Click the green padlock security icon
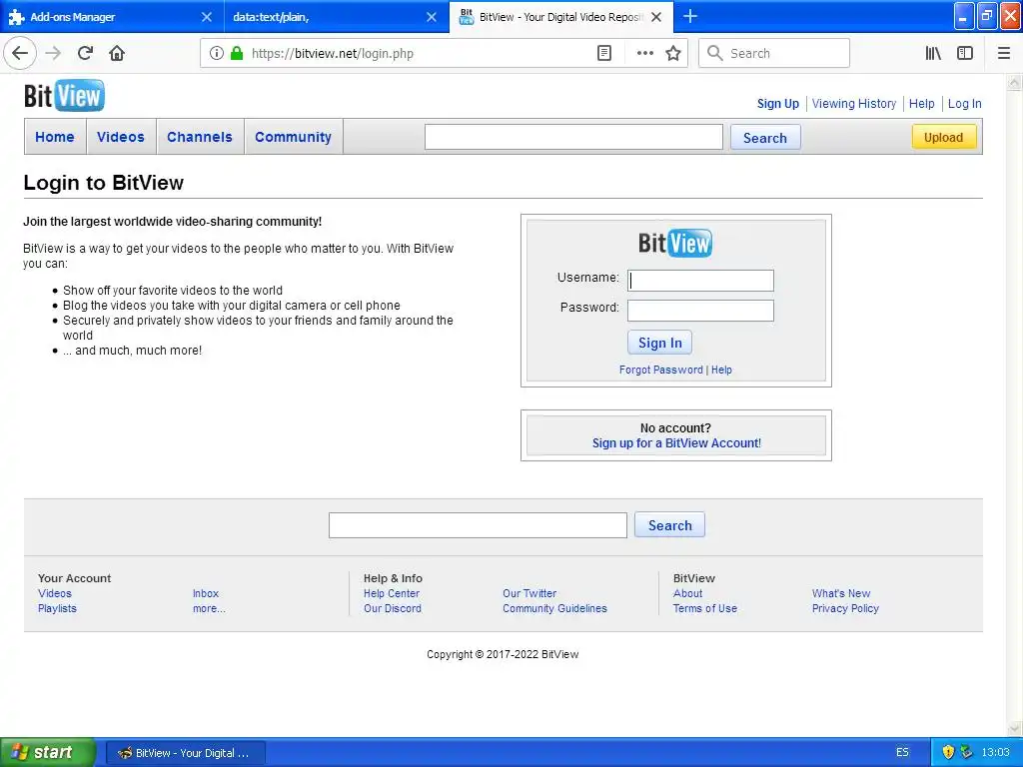The width and height of the screenshot is (1023, 767). pyautogui.click(x=237, y=54)
